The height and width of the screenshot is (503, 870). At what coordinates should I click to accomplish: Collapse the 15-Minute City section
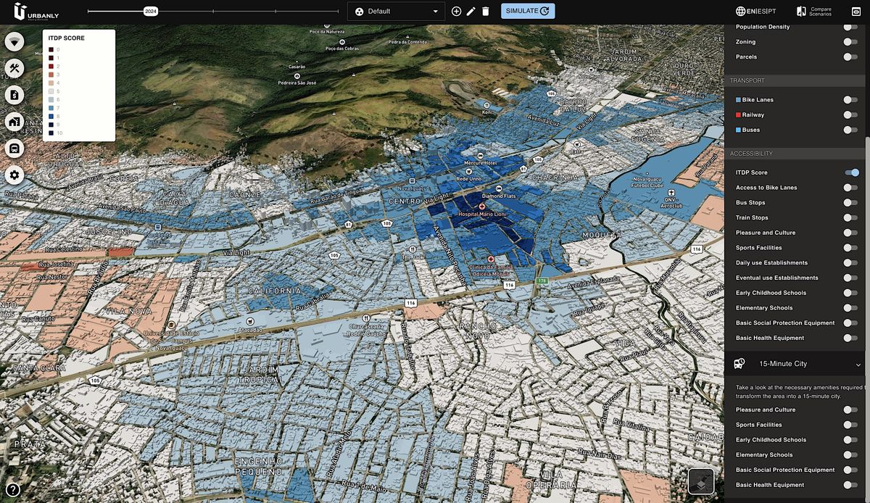tap(858, 365)
